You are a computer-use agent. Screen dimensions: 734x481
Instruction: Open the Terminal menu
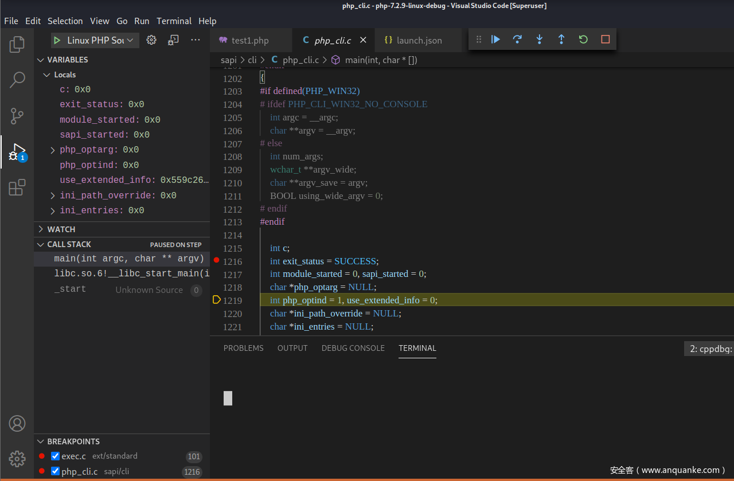click(174, 21)
